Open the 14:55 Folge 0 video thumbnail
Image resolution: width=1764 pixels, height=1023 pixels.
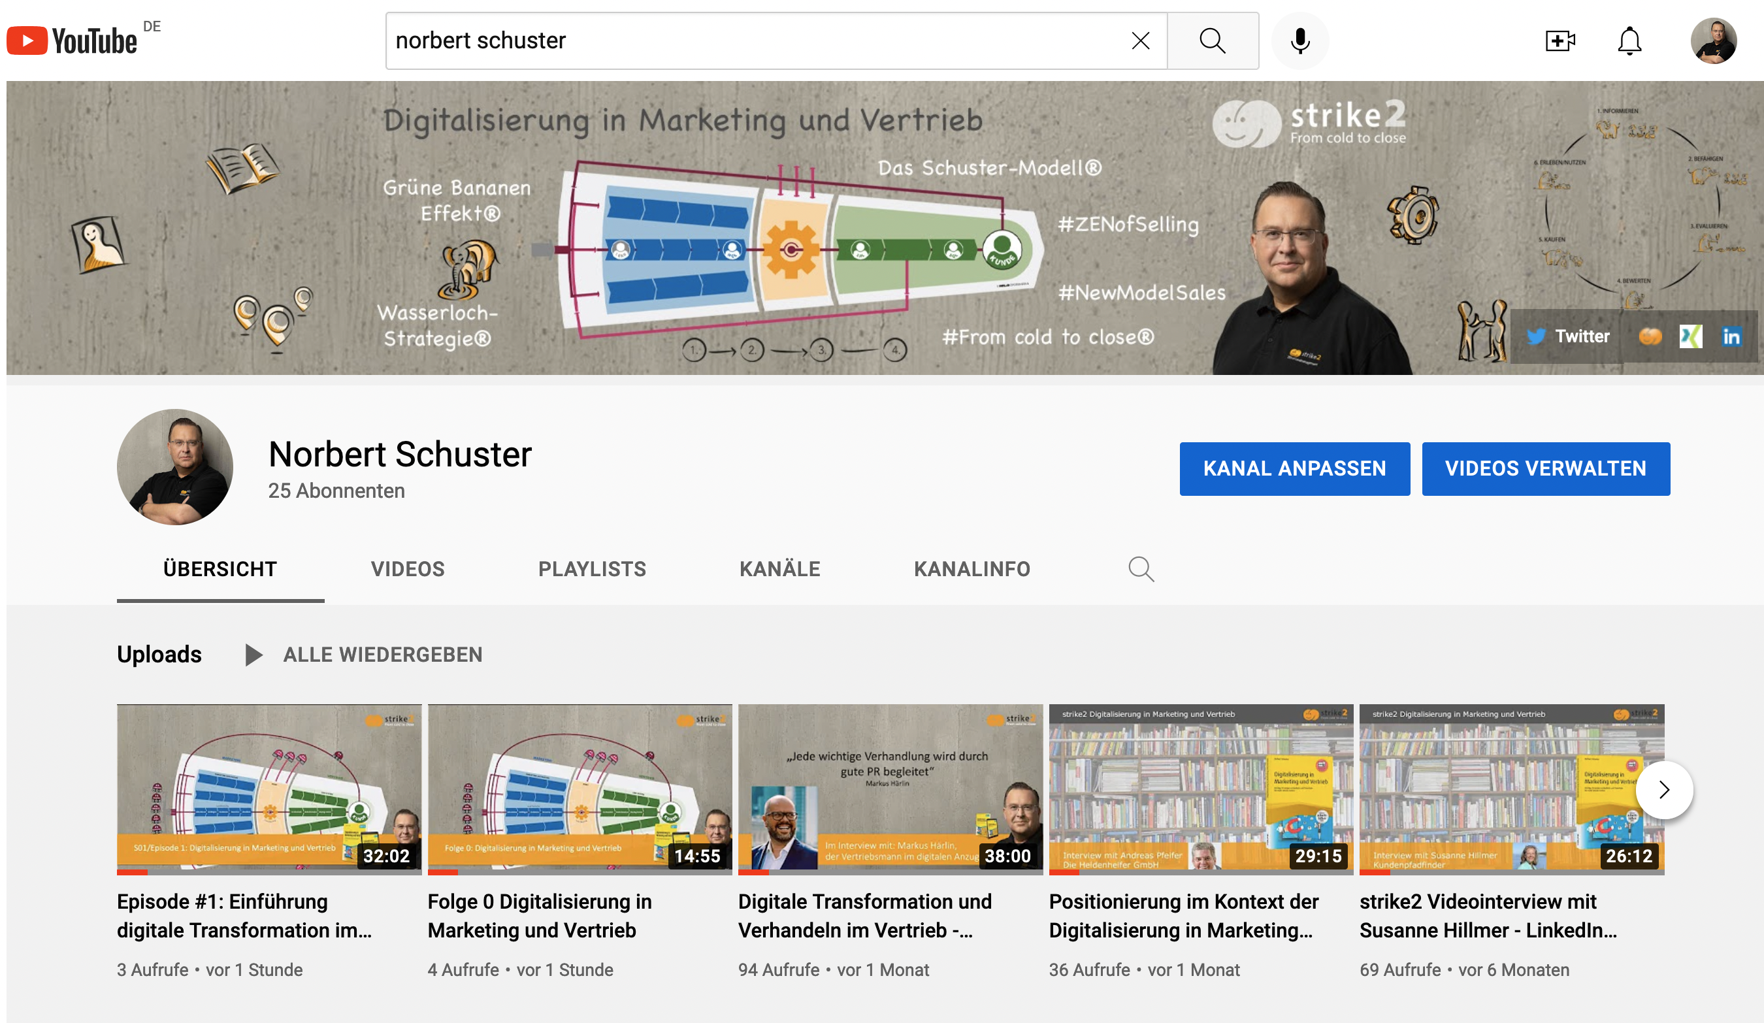580,789
